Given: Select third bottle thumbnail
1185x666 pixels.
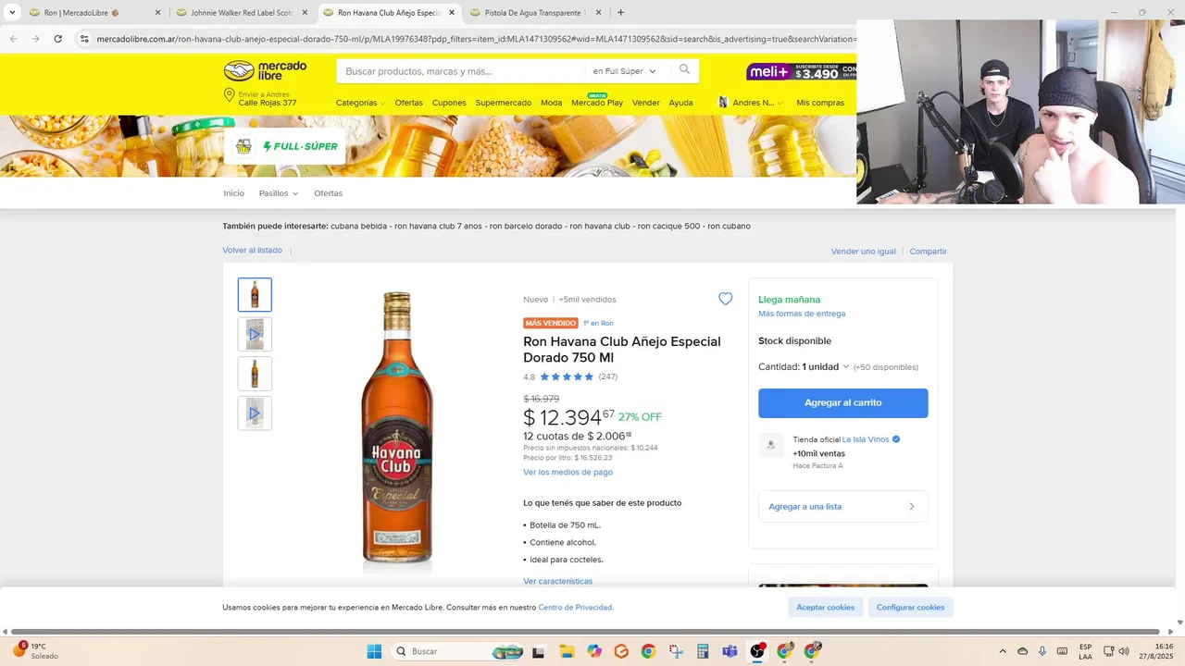Looking at the screenshot, I should (255, 374).
